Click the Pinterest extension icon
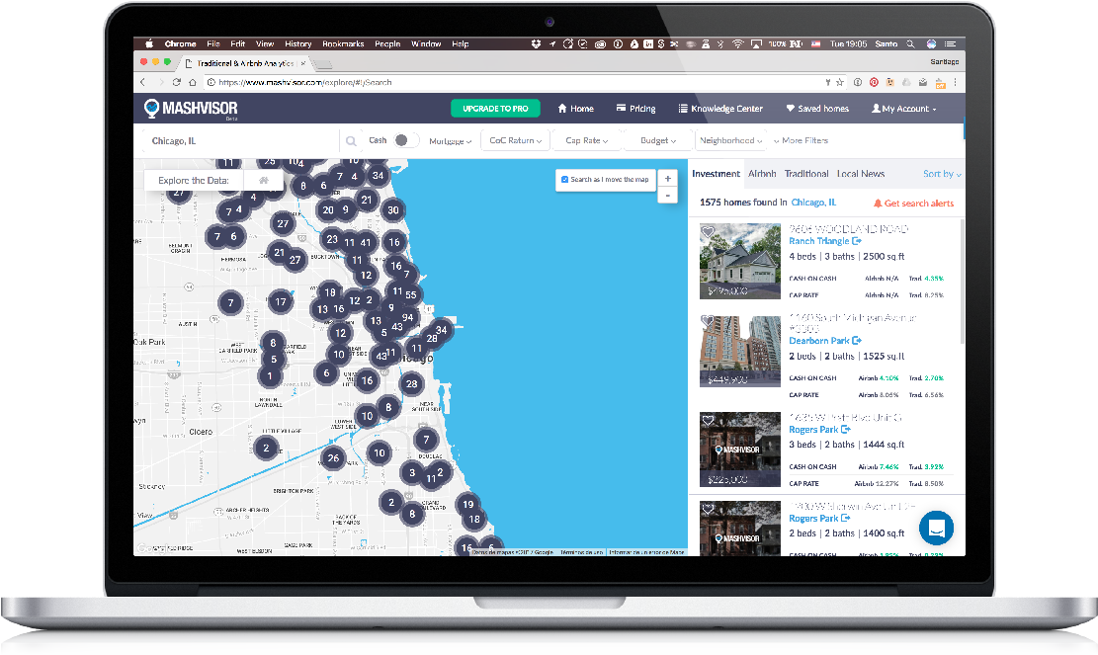This screenshot has height=655, width=1098. 874,83
